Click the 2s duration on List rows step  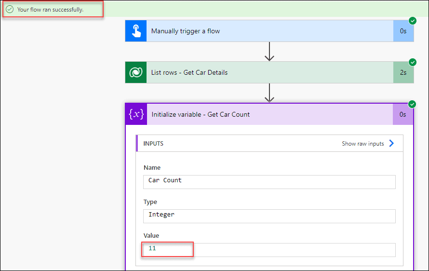coord(403,72)
